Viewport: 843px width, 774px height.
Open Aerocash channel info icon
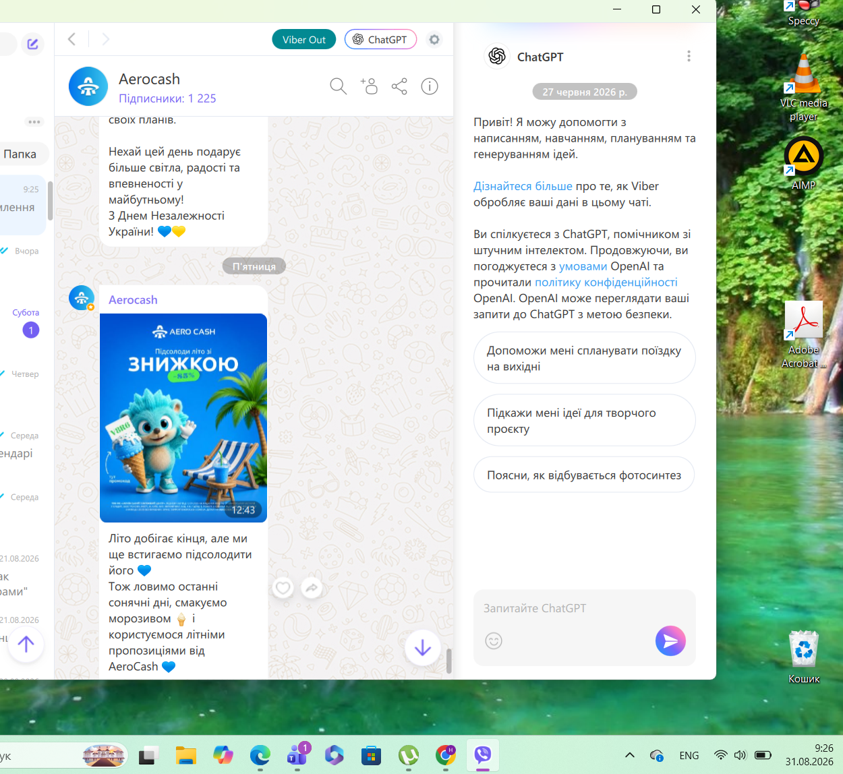click(x=430, y=86)
